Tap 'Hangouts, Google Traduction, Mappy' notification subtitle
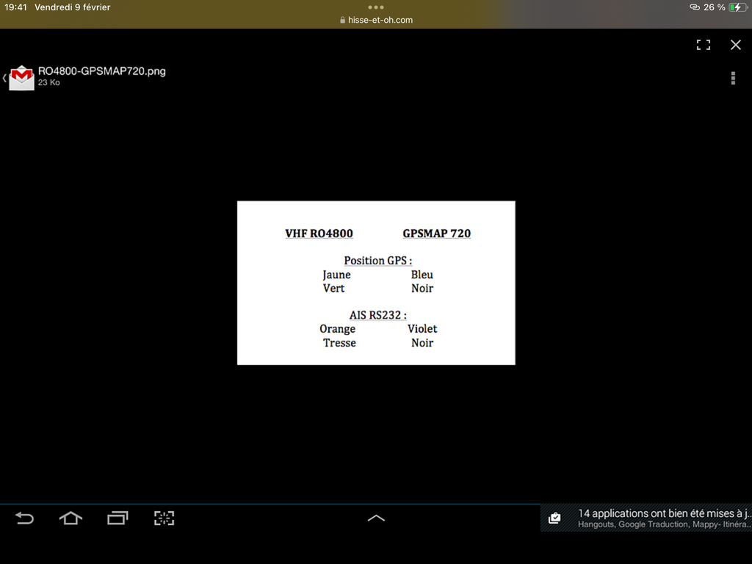752x564 pixels. [x=665, y=524]
